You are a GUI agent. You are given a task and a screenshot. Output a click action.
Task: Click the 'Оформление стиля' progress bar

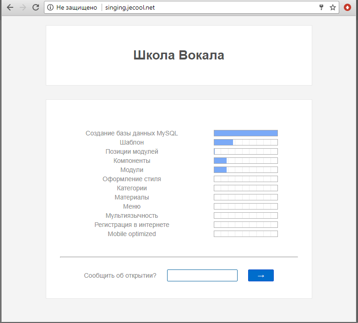tap(246, 179)
